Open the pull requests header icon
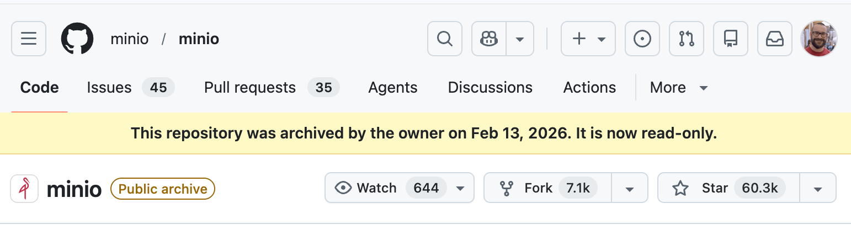851x235 pixels. [687, 39]
